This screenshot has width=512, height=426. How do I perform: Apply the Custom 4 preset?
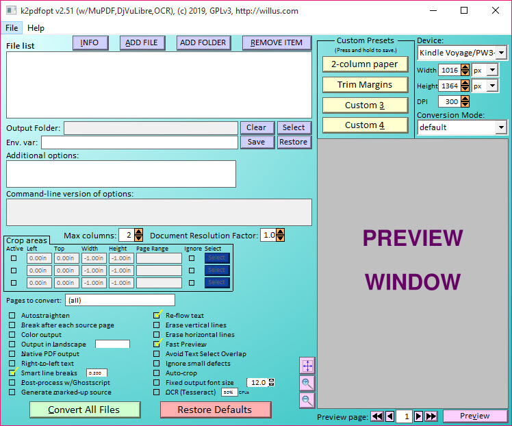coord(365,125)
